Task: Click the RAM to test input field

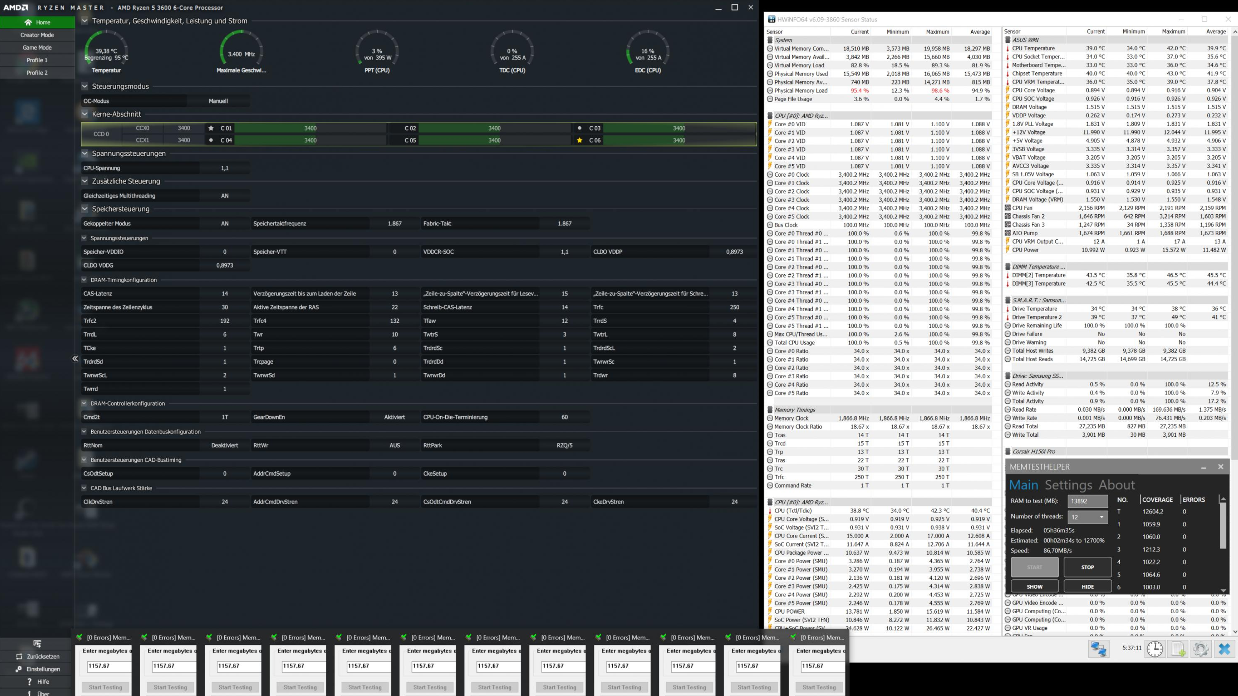Action: pos(1087,501)
